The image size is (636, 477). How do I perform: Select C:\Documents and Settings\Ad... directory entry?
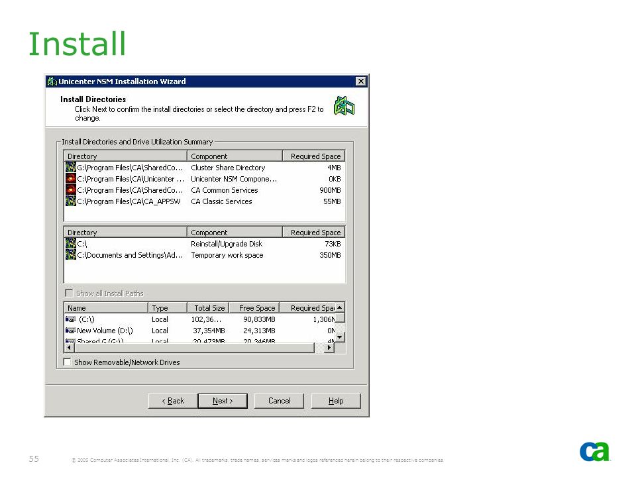pos(130,255)
